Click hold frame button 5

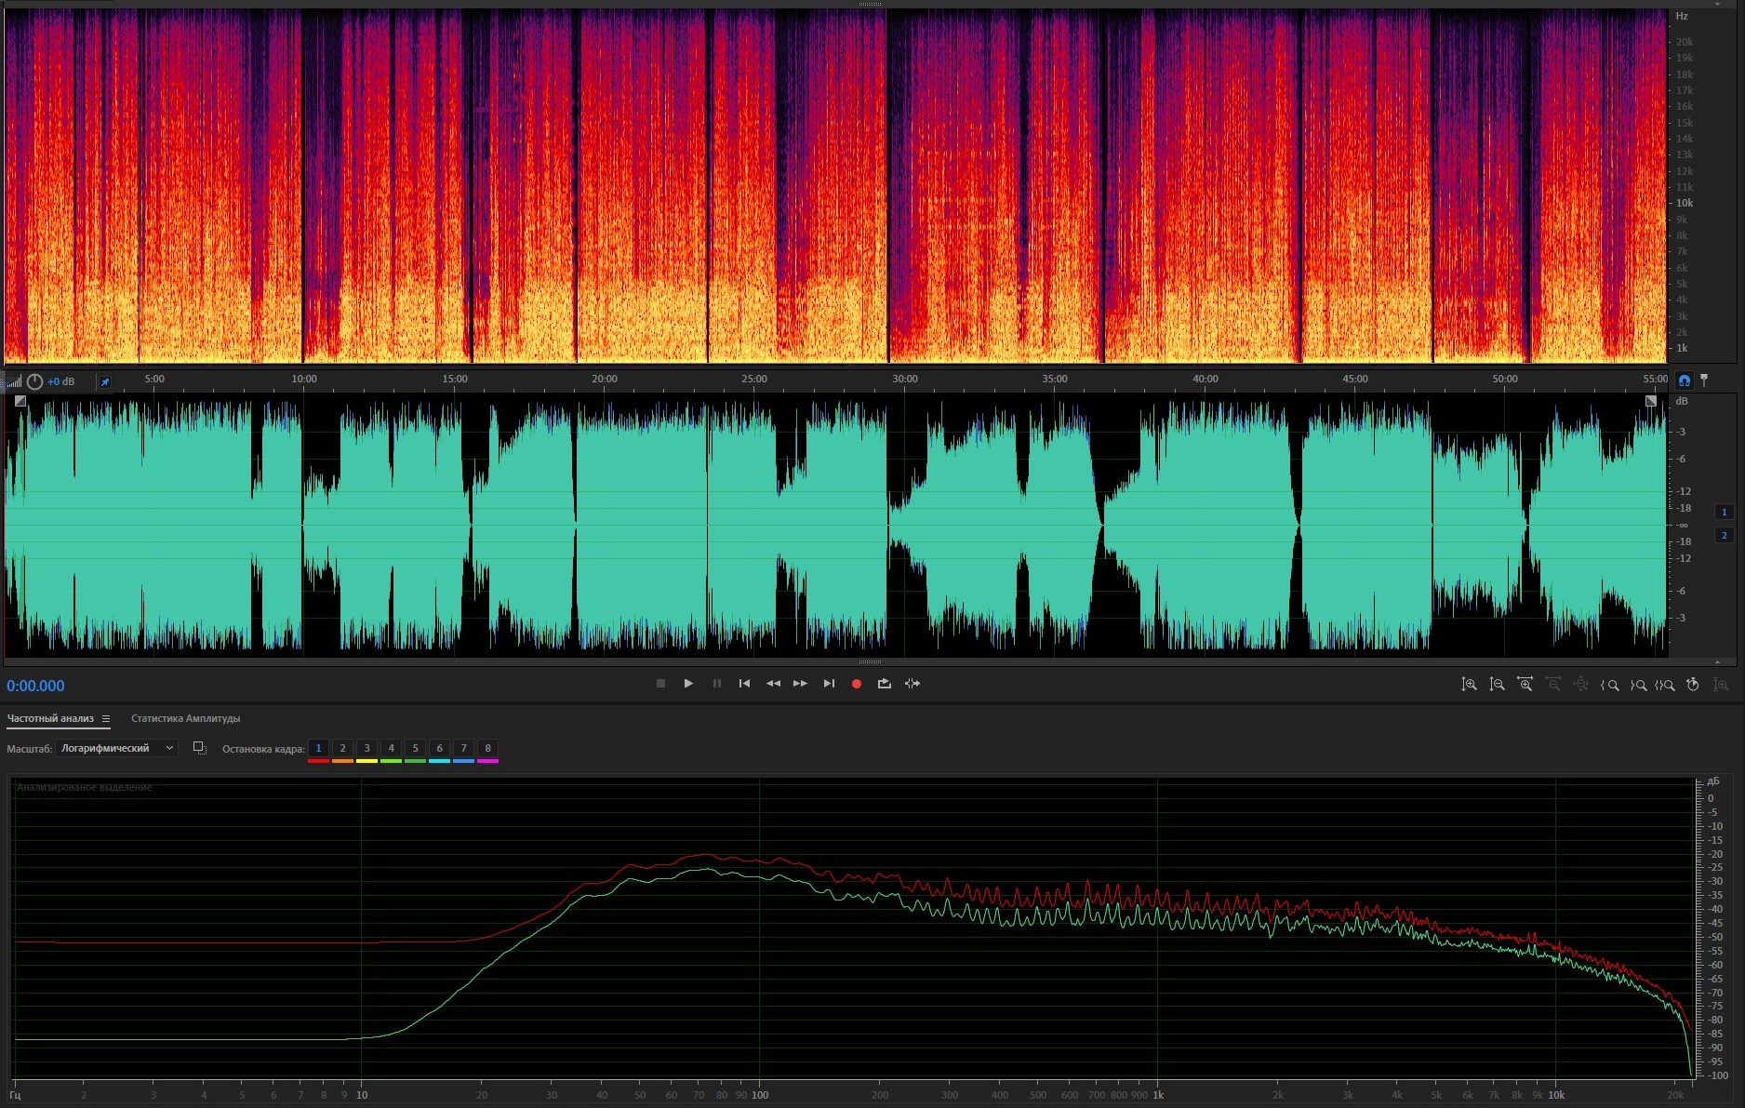pos(415,748)
